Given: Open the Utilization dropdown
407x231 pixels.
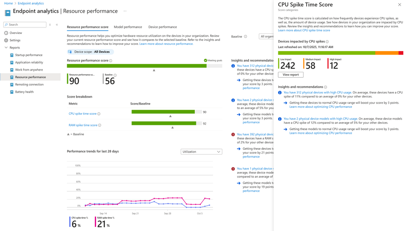Looking at the screenshot, I should (x=201, y=152).
